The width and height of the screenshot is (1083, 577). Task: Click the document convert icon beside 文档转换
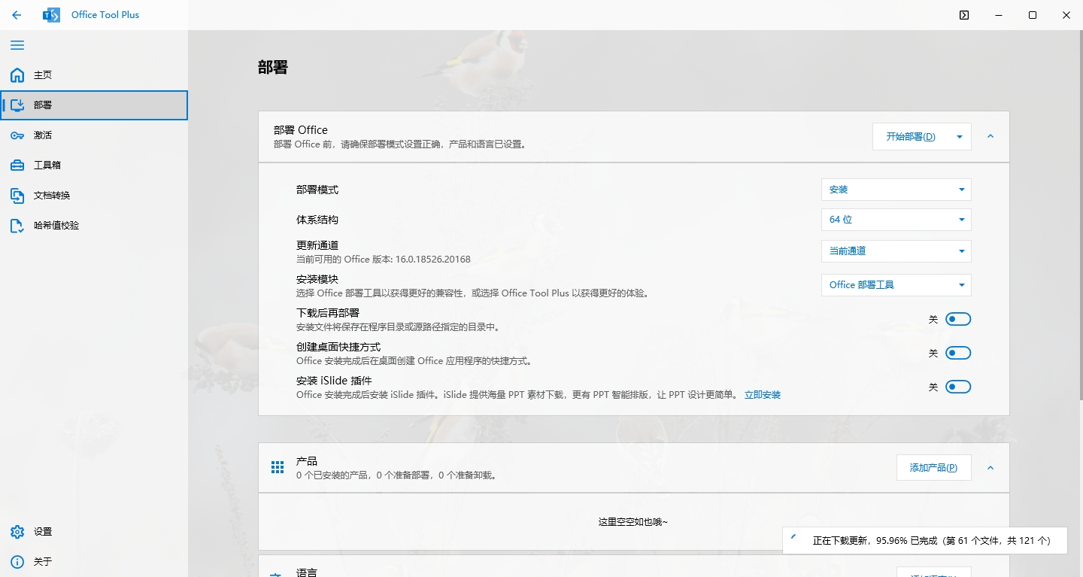tap(17, 196)
